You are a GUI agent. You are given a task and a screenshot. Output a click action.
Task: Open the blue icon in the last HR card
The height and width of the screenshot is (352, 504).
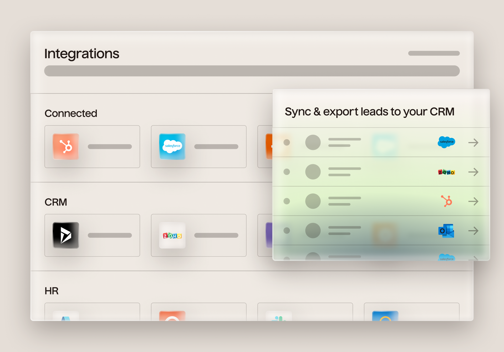[x=385, y=316]
